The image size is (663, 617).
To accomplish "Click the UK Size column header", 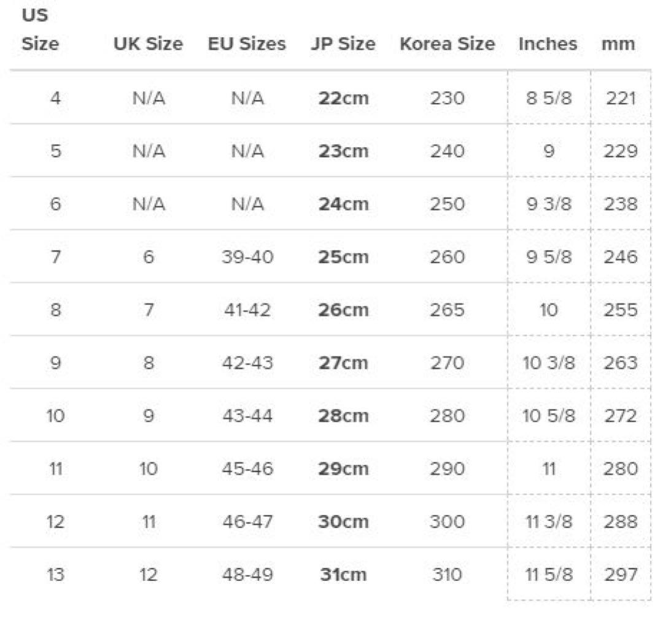I will click(148, 44).
